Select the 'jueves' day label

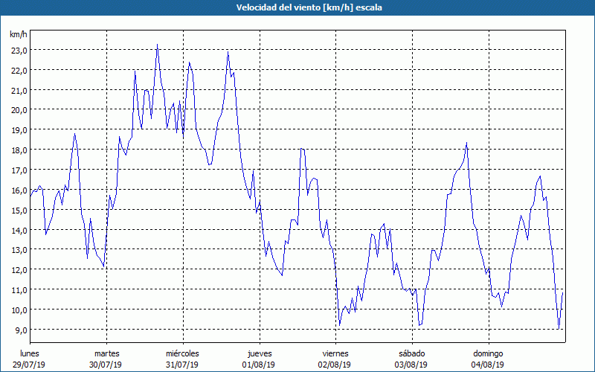(x=260, y=354)
